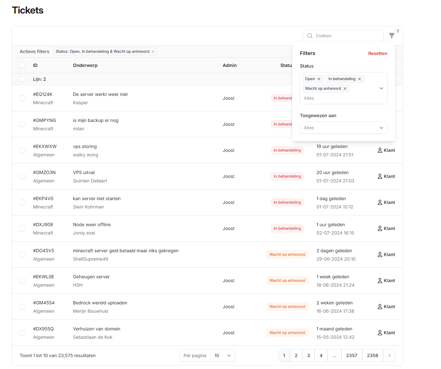The width and height of the screenshot is (441, 369).
Task: Dismiss the active Status filter chip
Action: [x=153, y=51]
